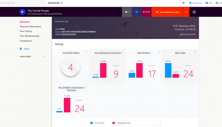The image size is (222, 127).
Task: Open the Benchmark Size dropdown
Action: point(139,123)
